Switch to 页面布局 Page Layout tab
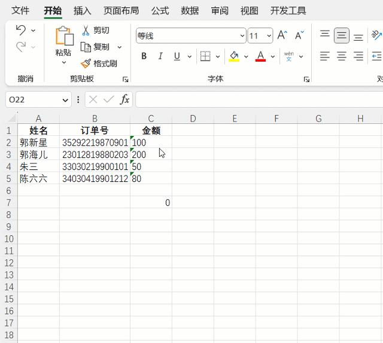The image size is (383, 343). pyautogui.click(x=121, y=11)
